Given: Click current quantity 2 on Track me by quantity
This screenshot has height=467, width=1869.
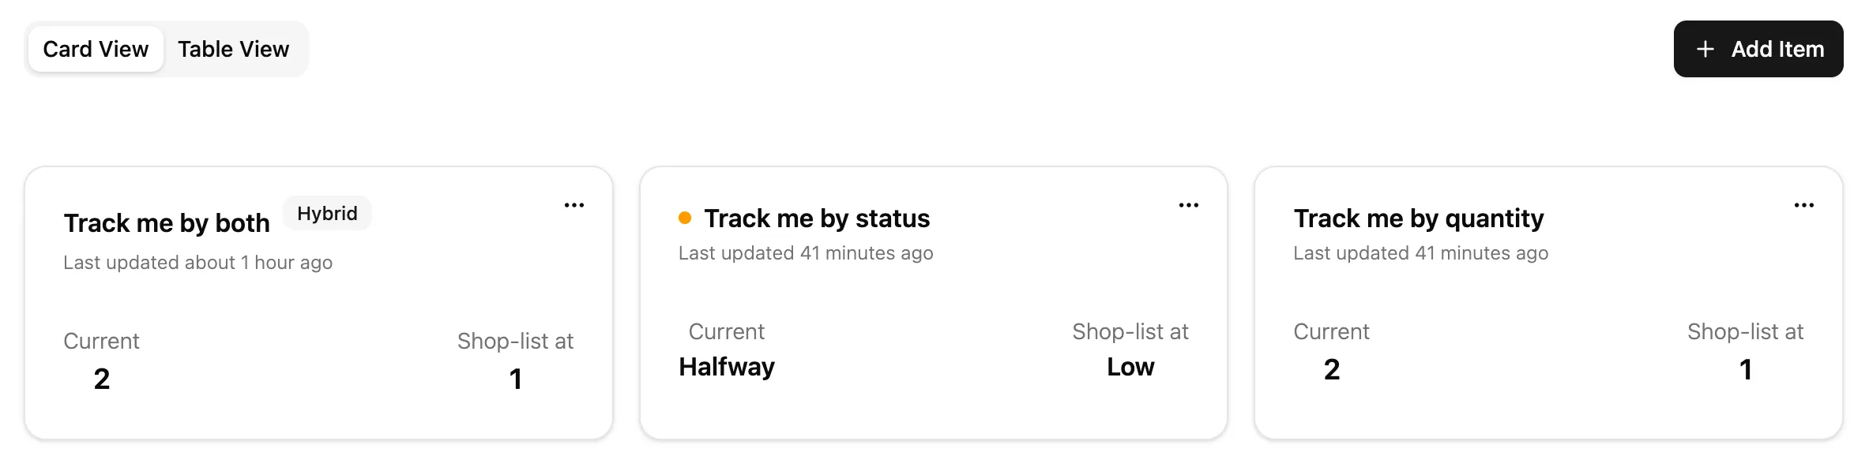Looking at the screenshot, I should (x=1332, y=370).
